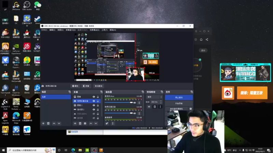Open virtual camera settings gear in 控件
Screen dimensions: 273x153
[191, 109]
